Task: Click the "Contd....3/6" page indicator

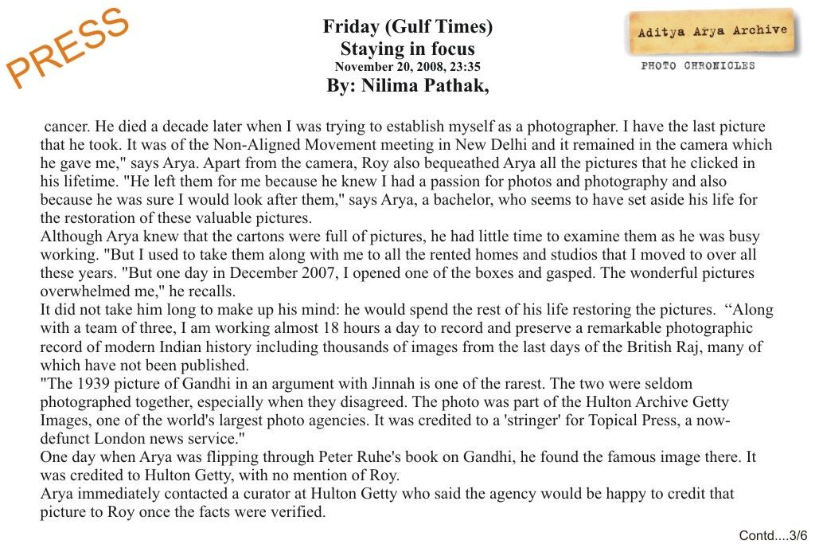Action: pos(773,535)
